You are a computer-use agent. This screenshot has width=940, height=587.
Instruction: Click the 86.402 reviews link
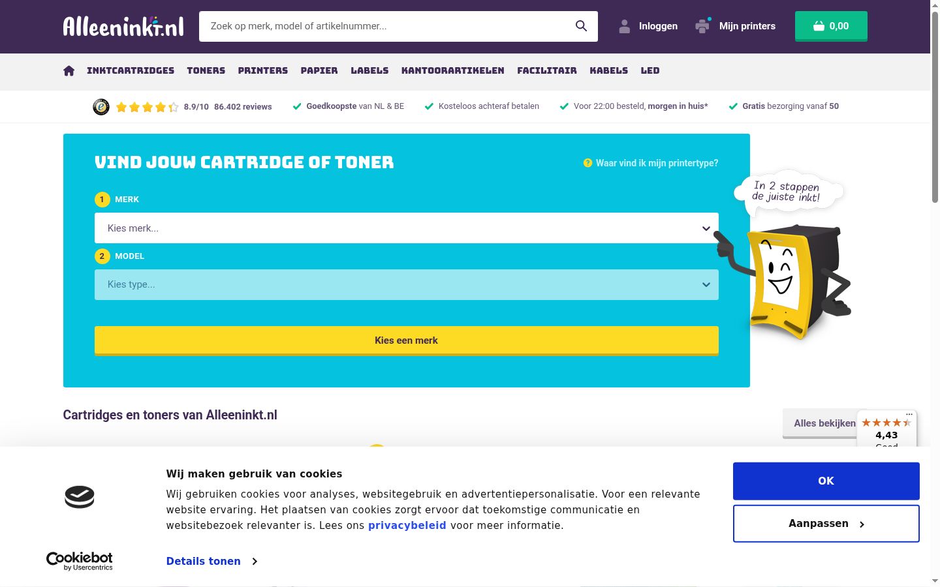click(243, 107)
